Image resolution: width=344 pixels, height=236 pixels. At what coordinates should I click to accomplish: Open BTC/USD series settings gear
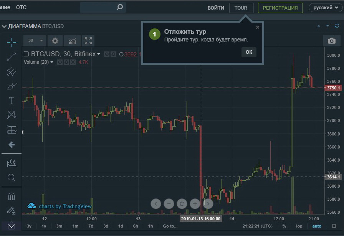tap(113, 54)
